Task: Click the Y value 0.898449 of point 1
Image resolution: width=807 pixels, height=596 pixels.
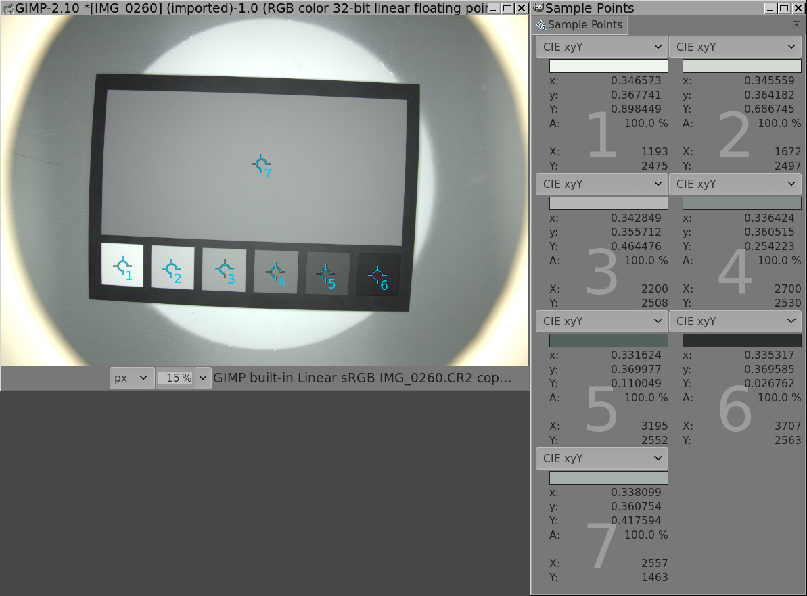Action: (636, 109)
